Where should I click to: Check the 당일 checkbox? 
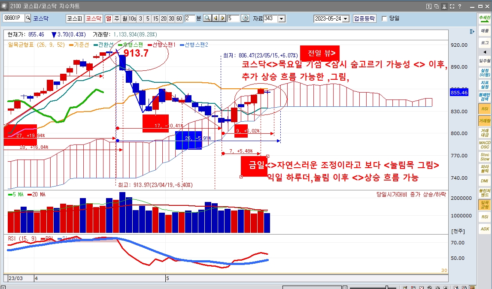point(384,18)
